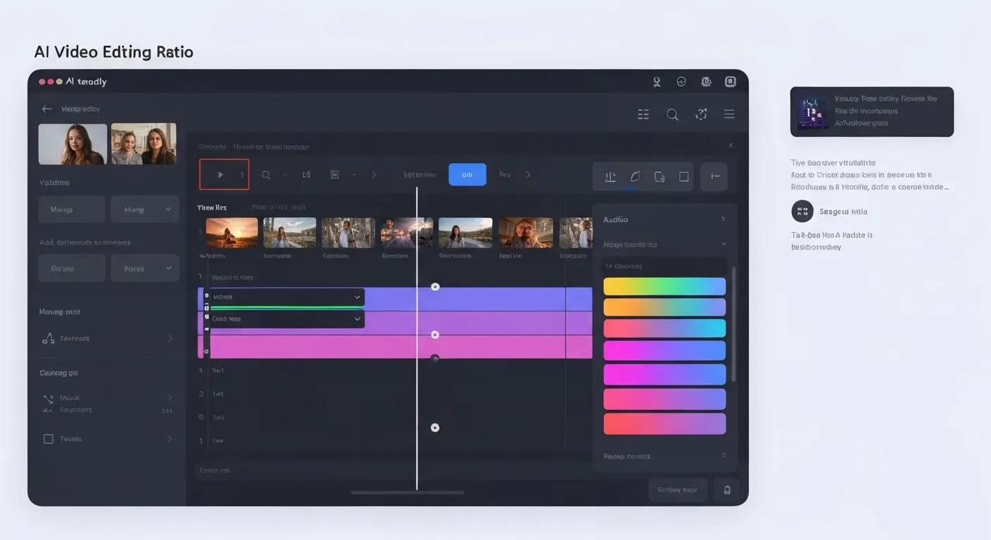Click the text button at bottom right
Viewport: 991px width, 540px height.
click(678, 490)
